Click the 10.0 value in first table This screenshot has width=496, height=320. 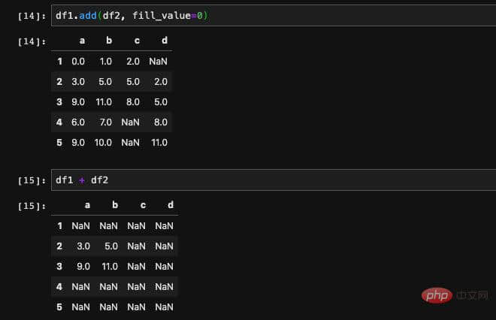coord(103,142)
